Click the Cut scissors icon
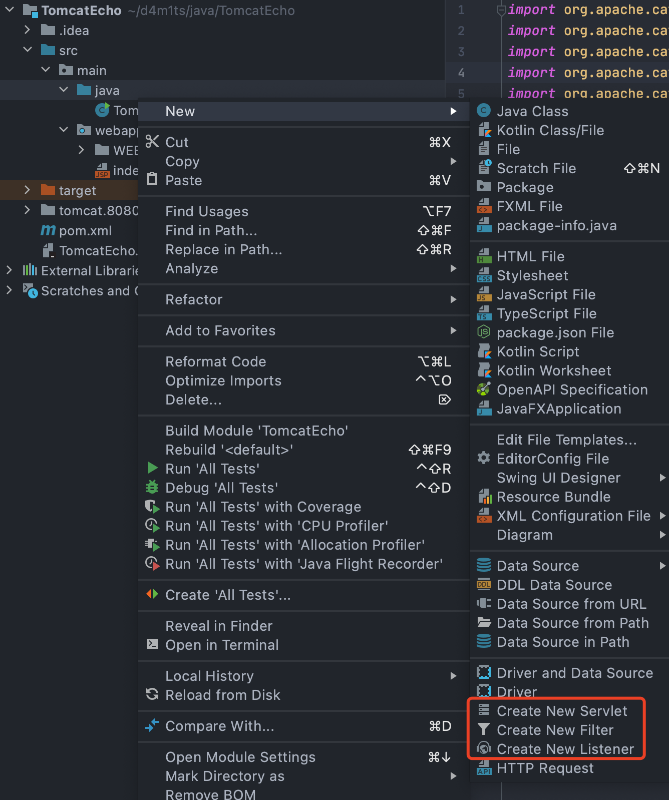The image size is (669, 800). tap(152, 142)
